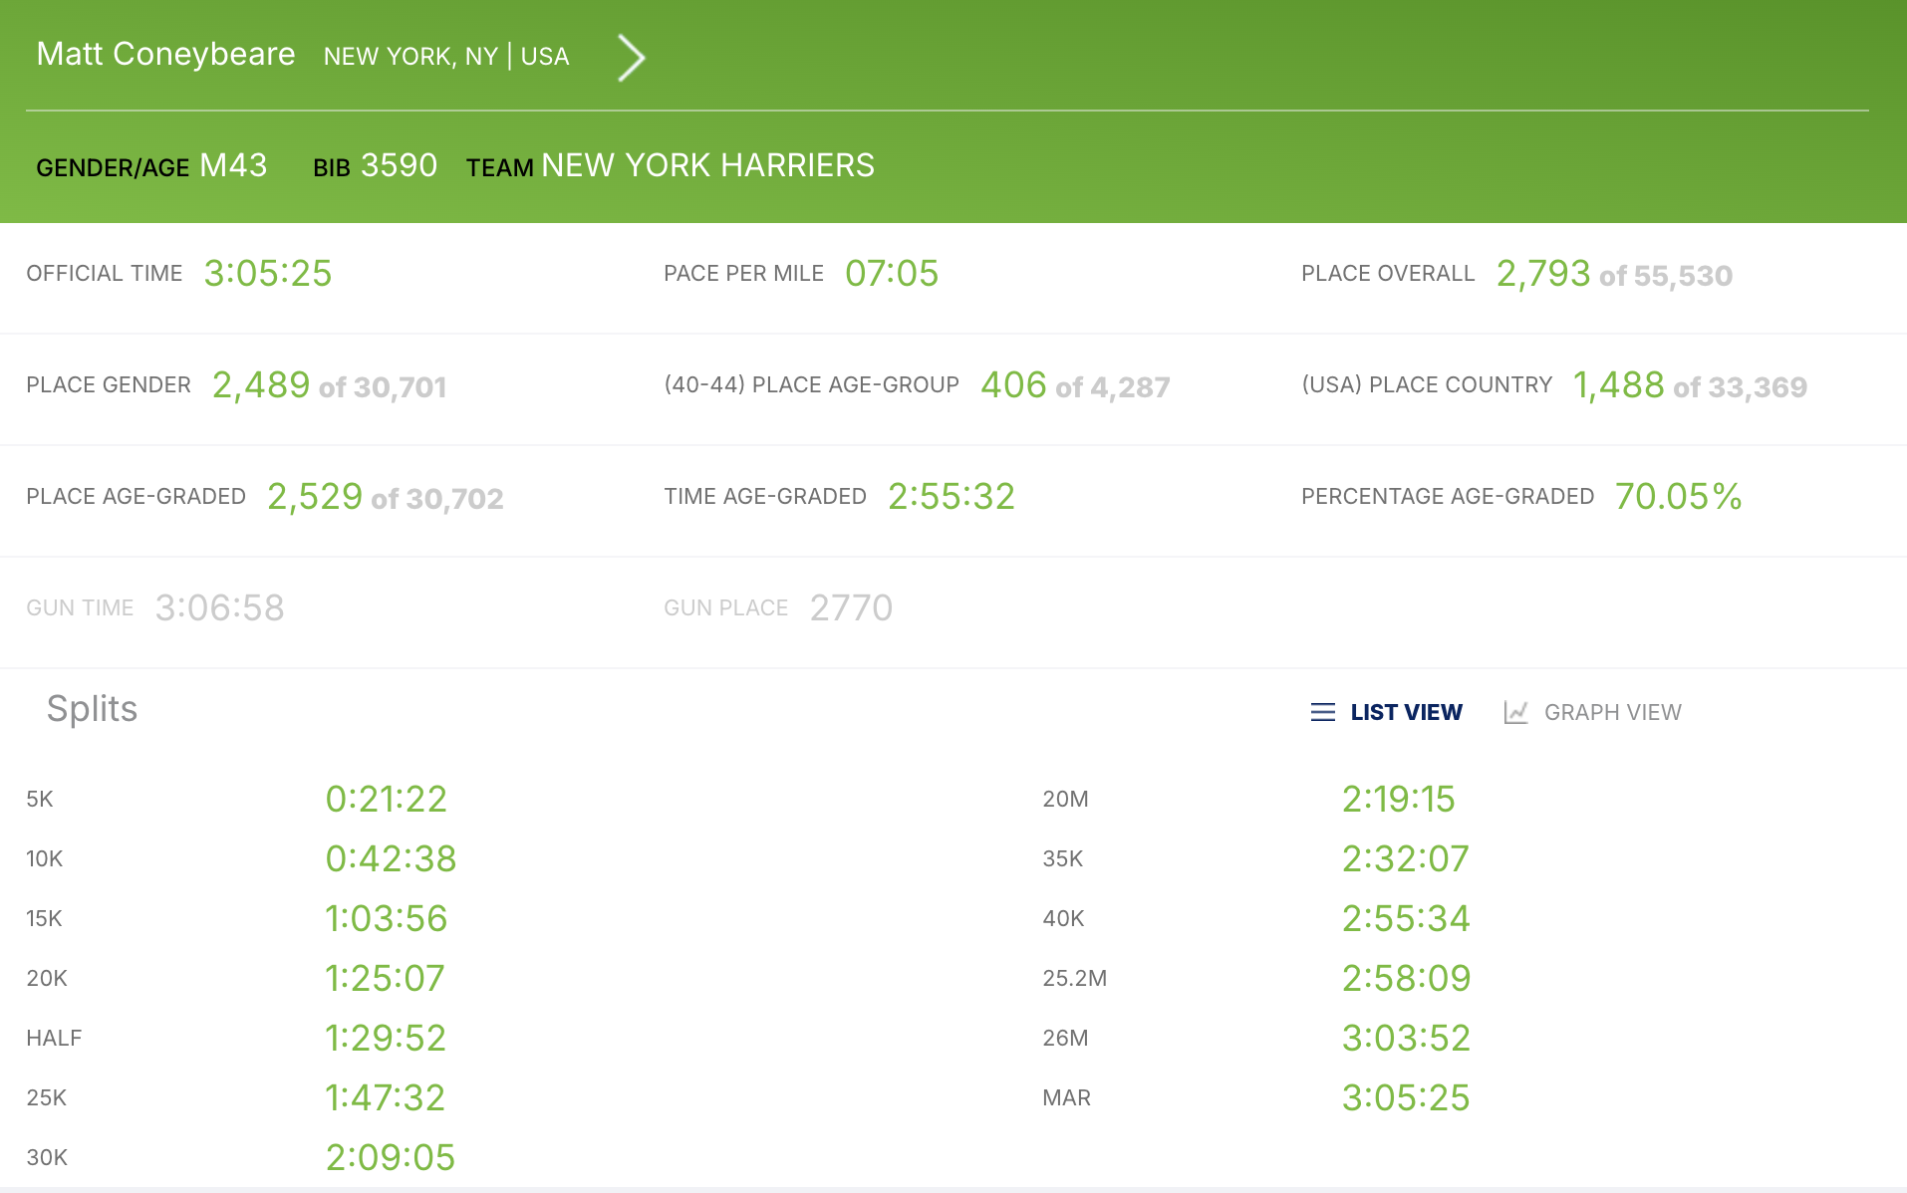Select HALF split time 1:29:52
This screenshot has height=1193, width=1907.
coord(386,1038)
